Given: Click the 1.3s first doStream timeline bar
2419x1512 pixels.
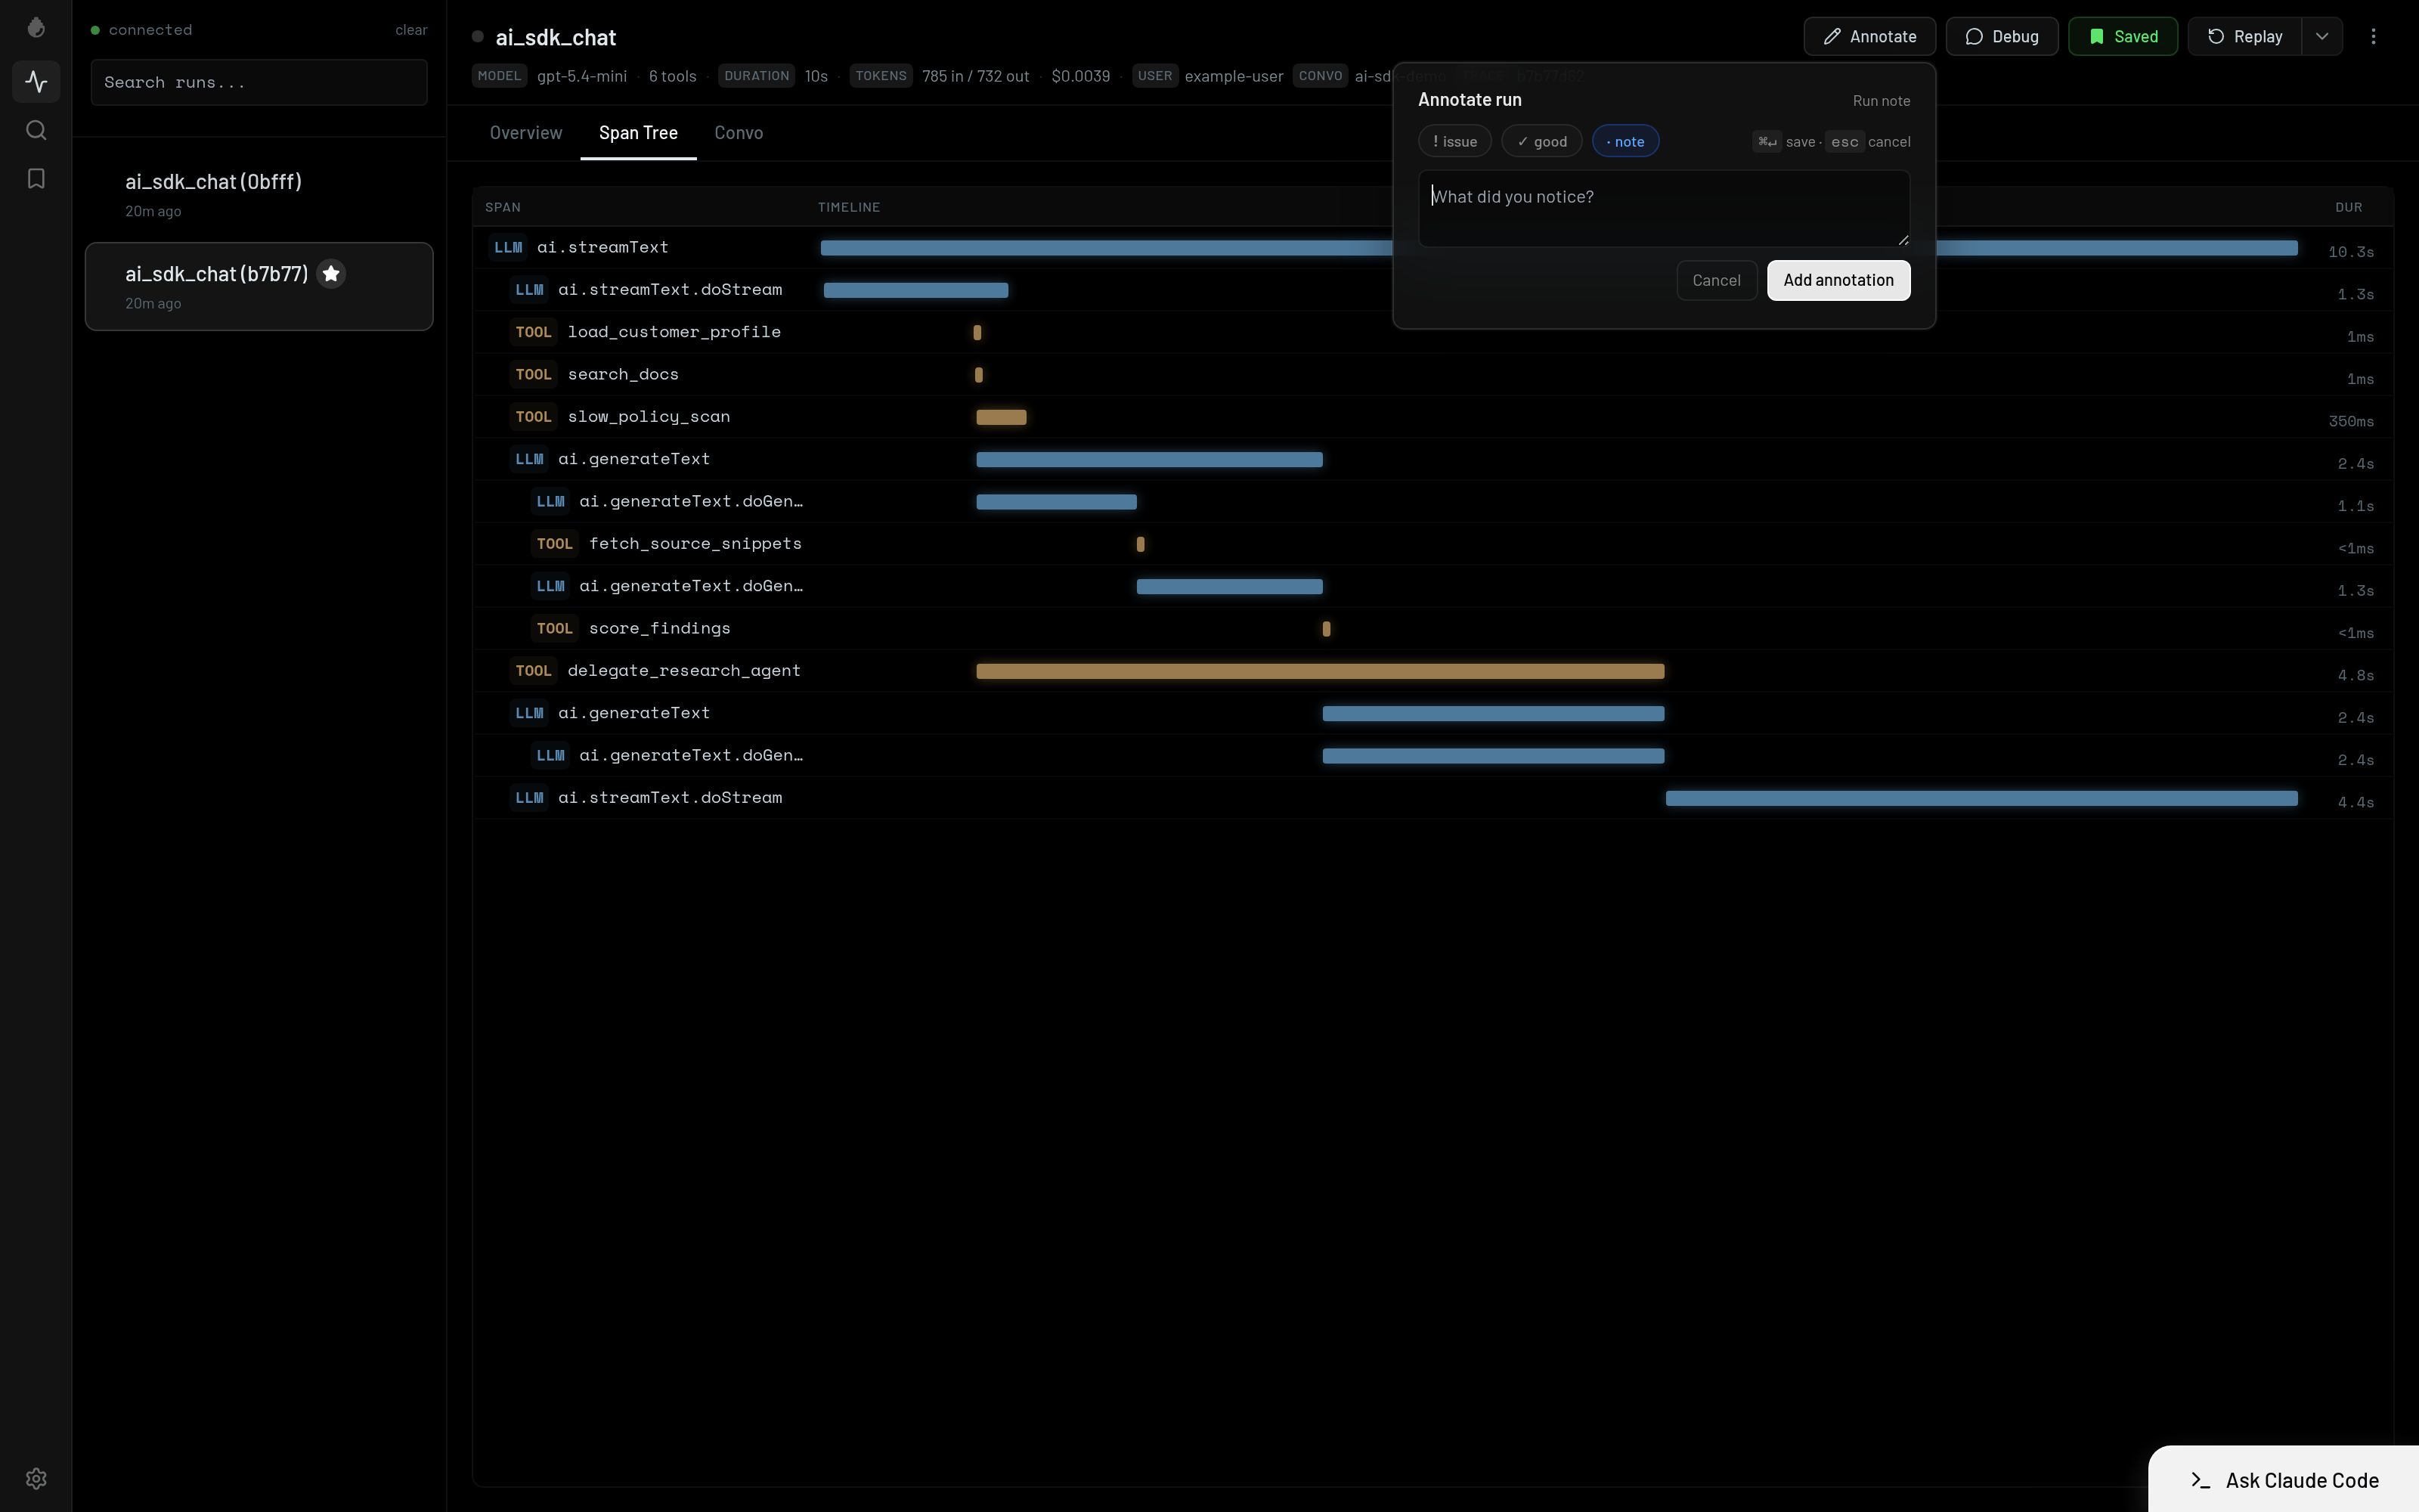Looking at the screenshot, I should click(915, 290).
